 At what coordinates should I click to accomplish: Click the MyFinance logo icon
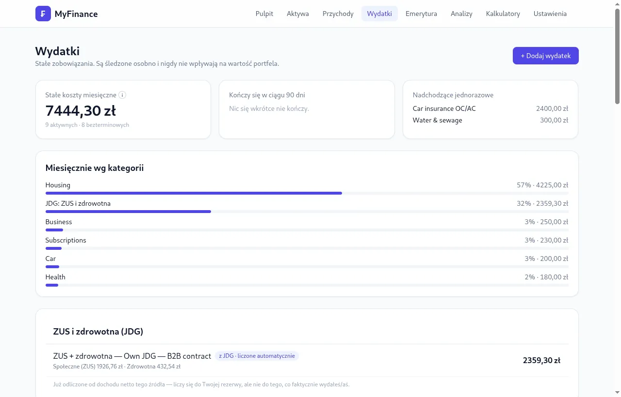pos(43,14)
